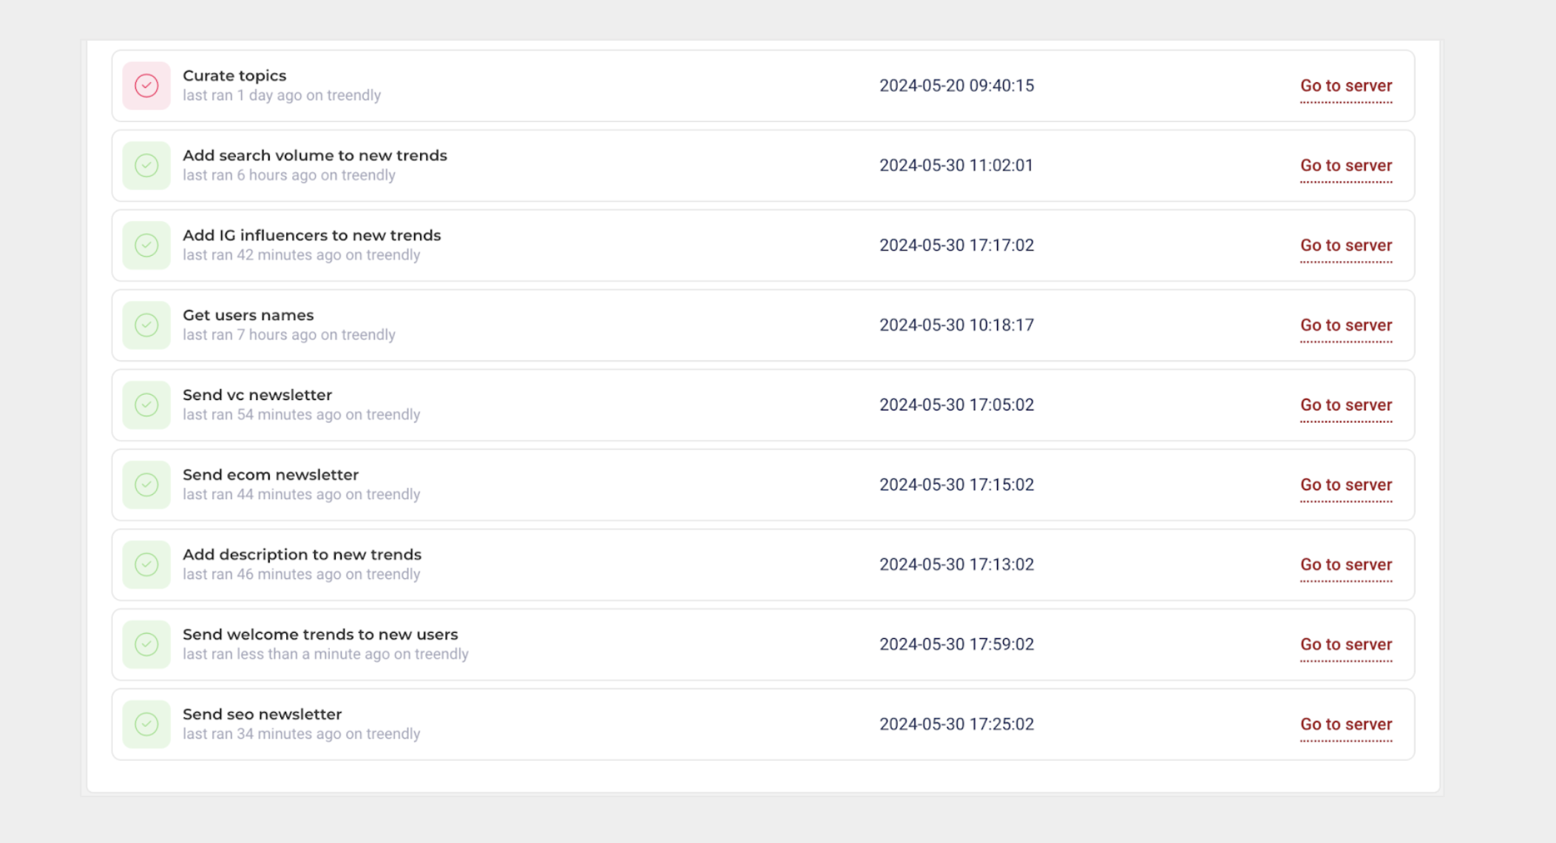Click status icon for Send welcome trends
Viewport: 1556px width, 843px height.
pos(146,645)
